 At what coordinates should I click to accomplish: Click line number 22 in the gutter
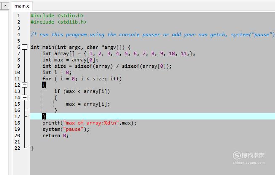[x=17, y=148]
